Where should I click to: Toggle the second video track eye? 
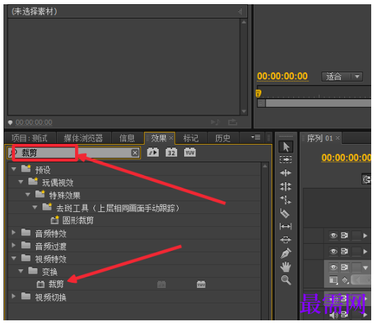[x=334, y=252]
